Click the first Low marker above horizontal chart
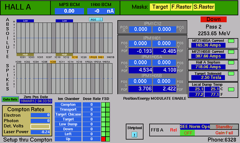This screenshot has width=240, height=143. [x=25, y=21]
